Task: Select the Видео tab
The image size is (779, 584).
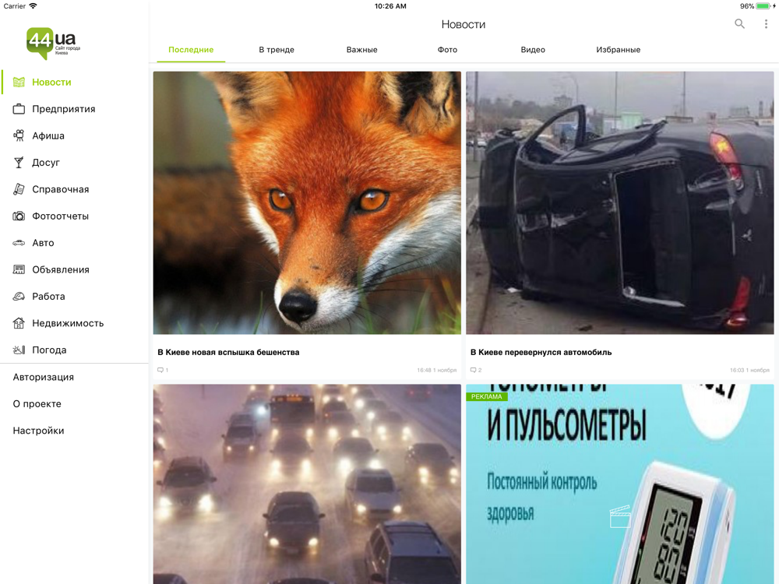Action: click(533, 50)
